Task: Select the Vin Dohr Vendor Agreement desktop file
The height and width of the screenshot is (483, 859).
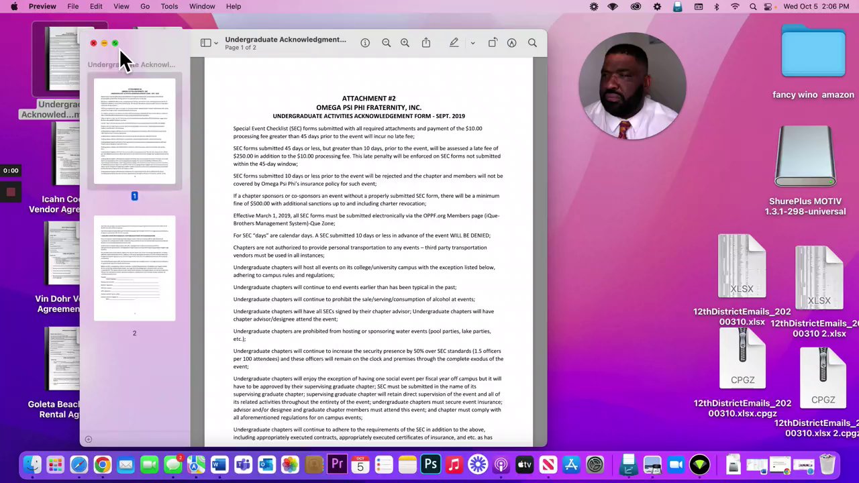Action: coord(58,268)
